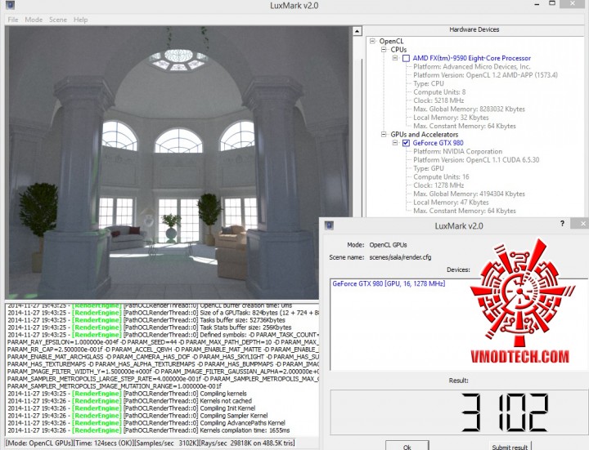
Task: Select GeForce GTX 980 entry in Devices list
Action: coord(389,284)
